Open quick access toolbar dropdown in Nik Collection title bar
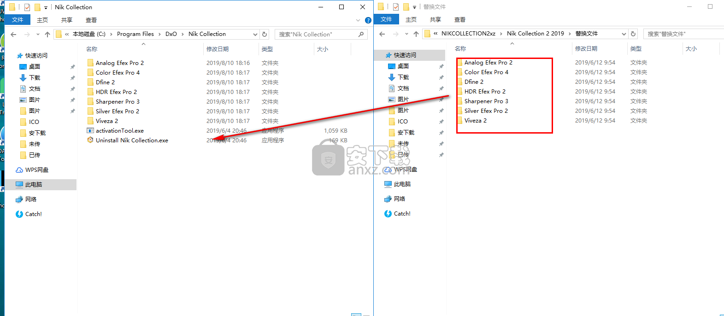The height and width of the screenshot is (316, 724). pyautogui.click(x=46, y=8)
